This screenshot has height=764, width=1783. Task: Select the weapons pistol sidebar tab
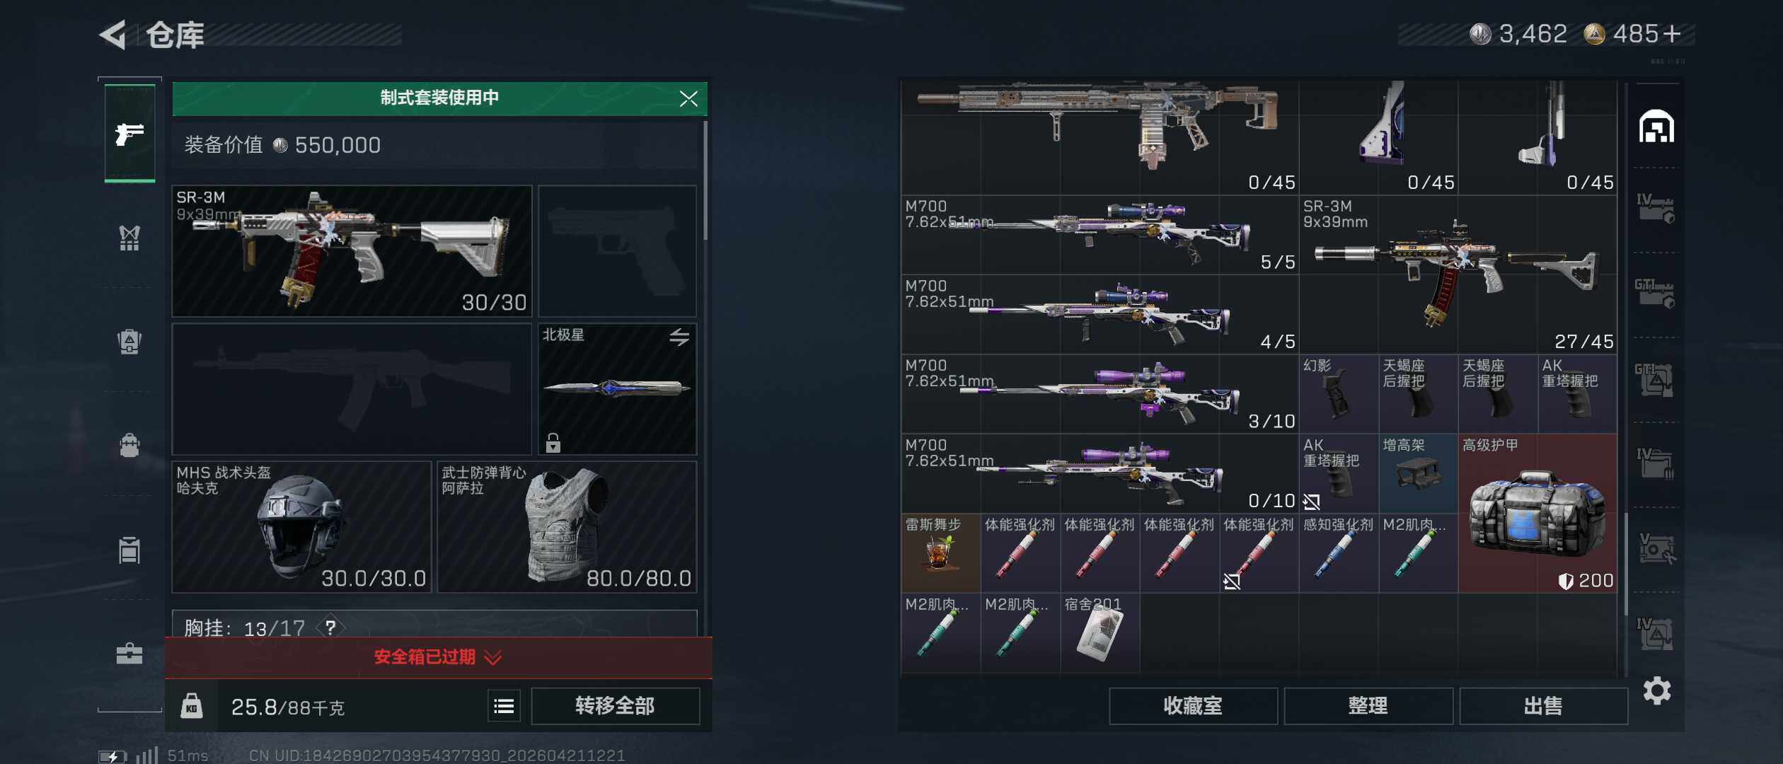click(x=129, y=133)
